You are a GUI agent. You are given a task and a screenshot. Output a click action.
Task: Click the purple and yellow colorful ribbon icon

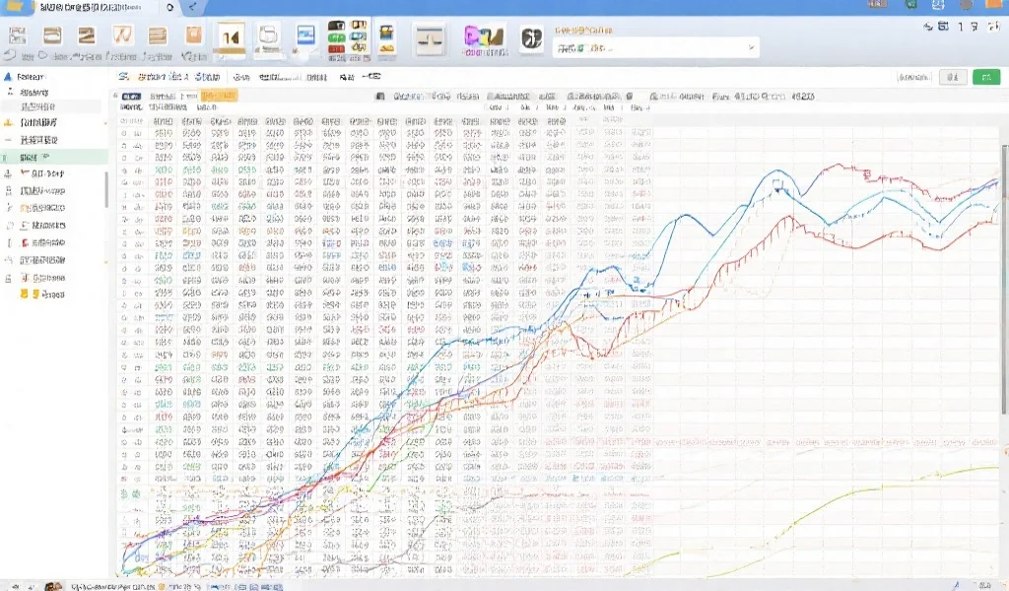point(484,39)
